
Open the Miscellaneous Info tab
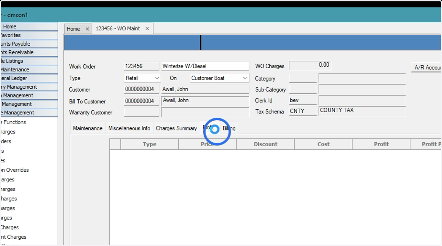tap(129, 128)
